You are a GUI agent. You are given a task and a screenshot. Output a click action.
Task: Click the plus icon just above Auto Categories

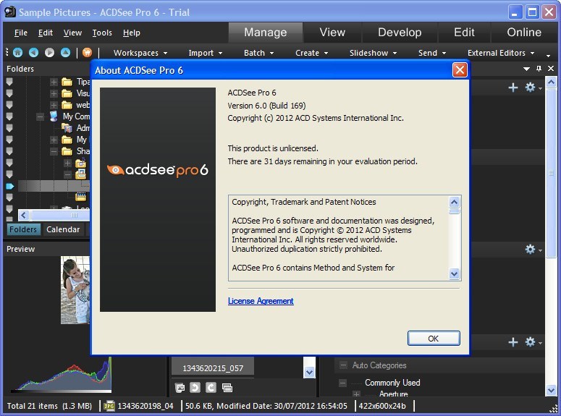[x=513, y=342]
